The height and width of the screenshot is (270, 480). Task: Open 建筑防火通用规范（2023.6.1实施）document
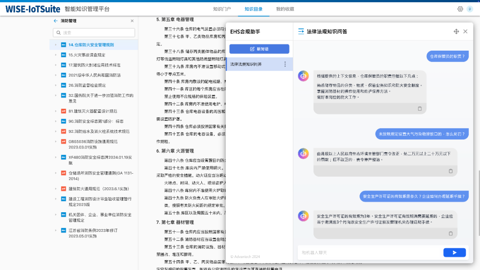pos(99,189)
